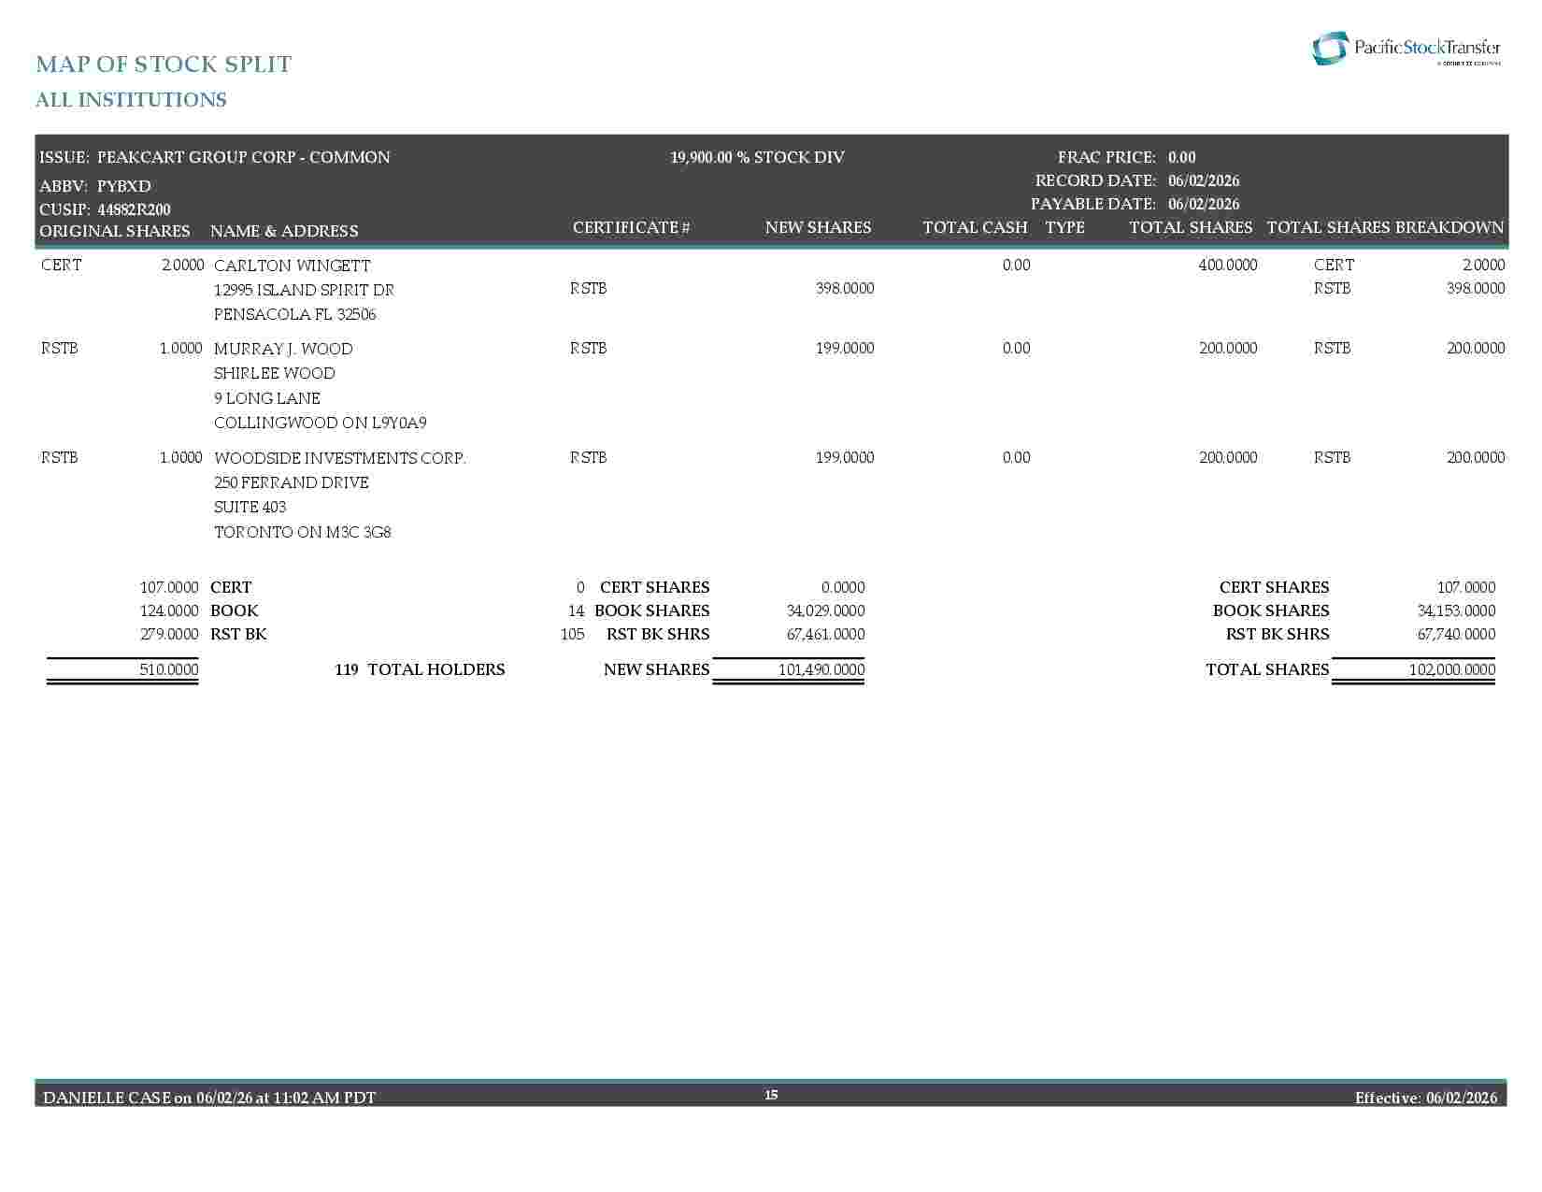Click the '19,900.00 % STOCK DIV' header text
Viewport: 1542px width, 1192px height.
[757, 157]
